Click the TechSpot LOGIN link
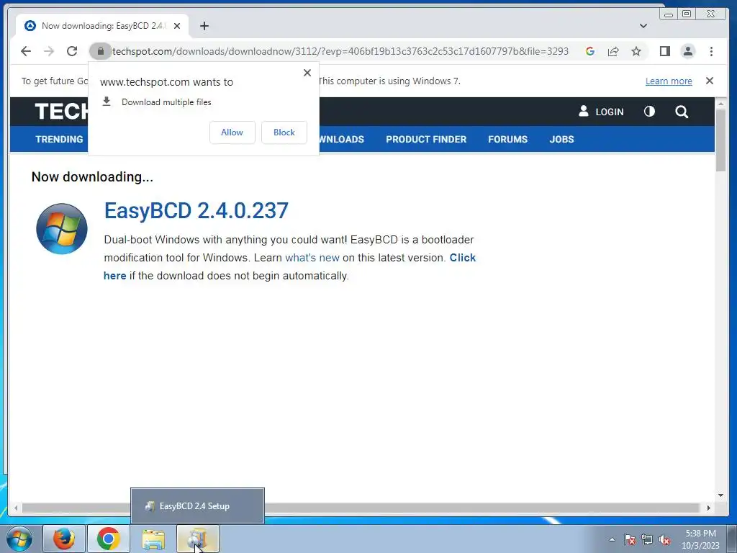 pyautogui.click(x=601, y=112)
